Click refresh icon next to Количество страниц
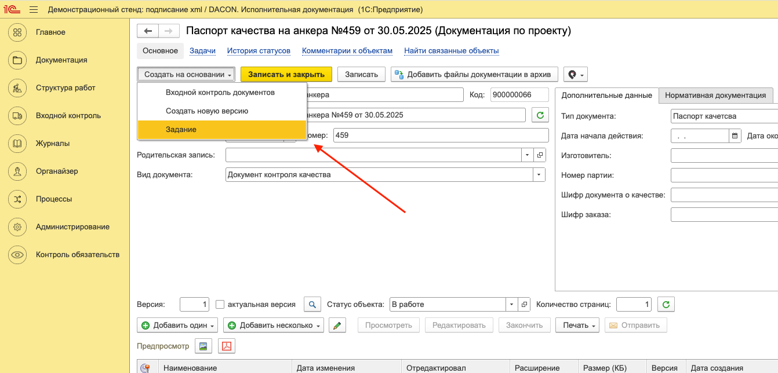778x373 pixels. click(x=666, y=305)
